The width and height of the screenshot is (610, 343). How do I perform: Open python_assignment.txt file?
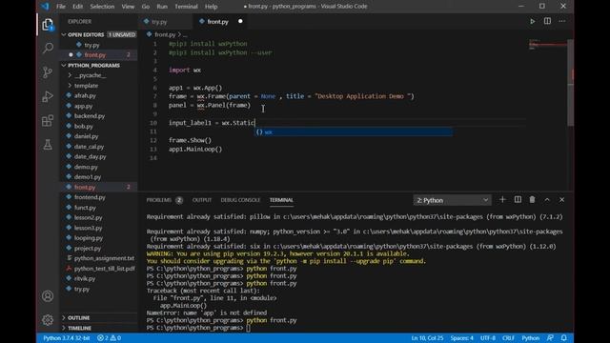point(104,258)
